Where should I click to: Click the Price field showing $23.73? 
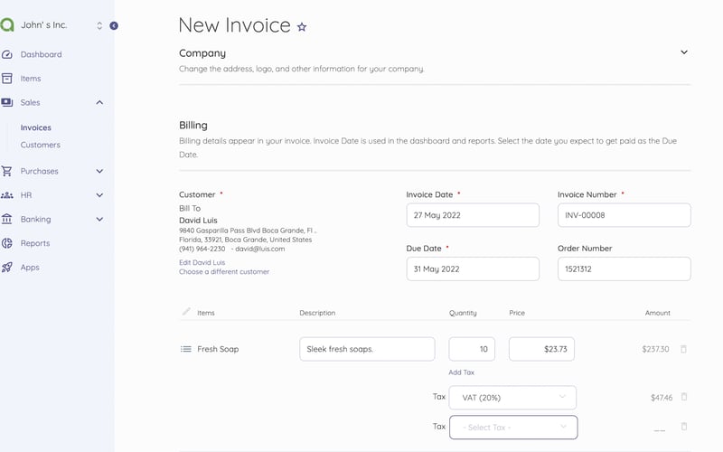coord(541,349)
